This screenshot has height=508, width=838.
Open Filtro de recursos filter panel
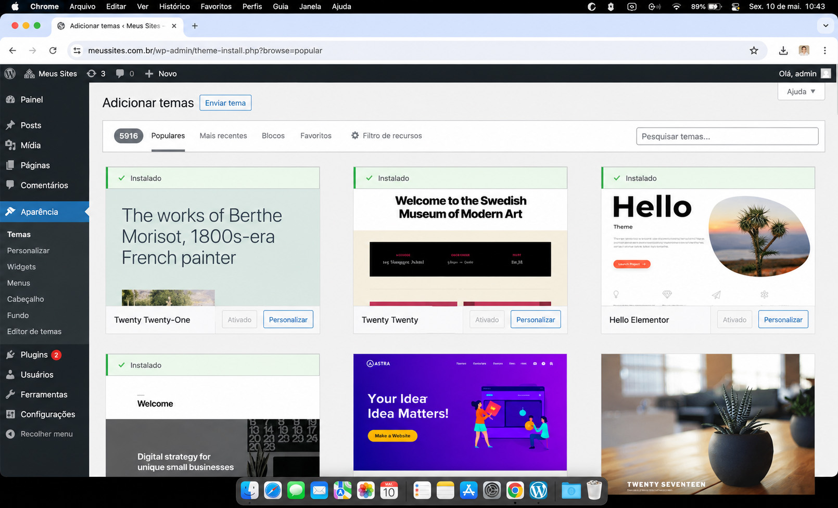386,136
